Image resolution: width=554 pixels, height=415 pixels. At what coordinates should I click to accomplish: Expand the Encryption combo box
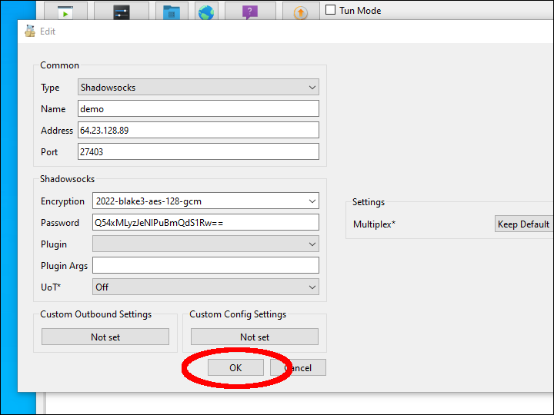point(205,201)
